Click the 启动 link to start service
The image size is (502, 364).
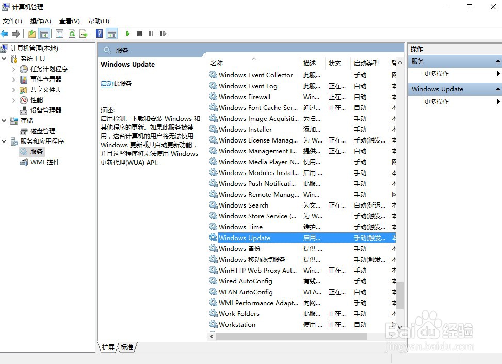tap(107, 84)
